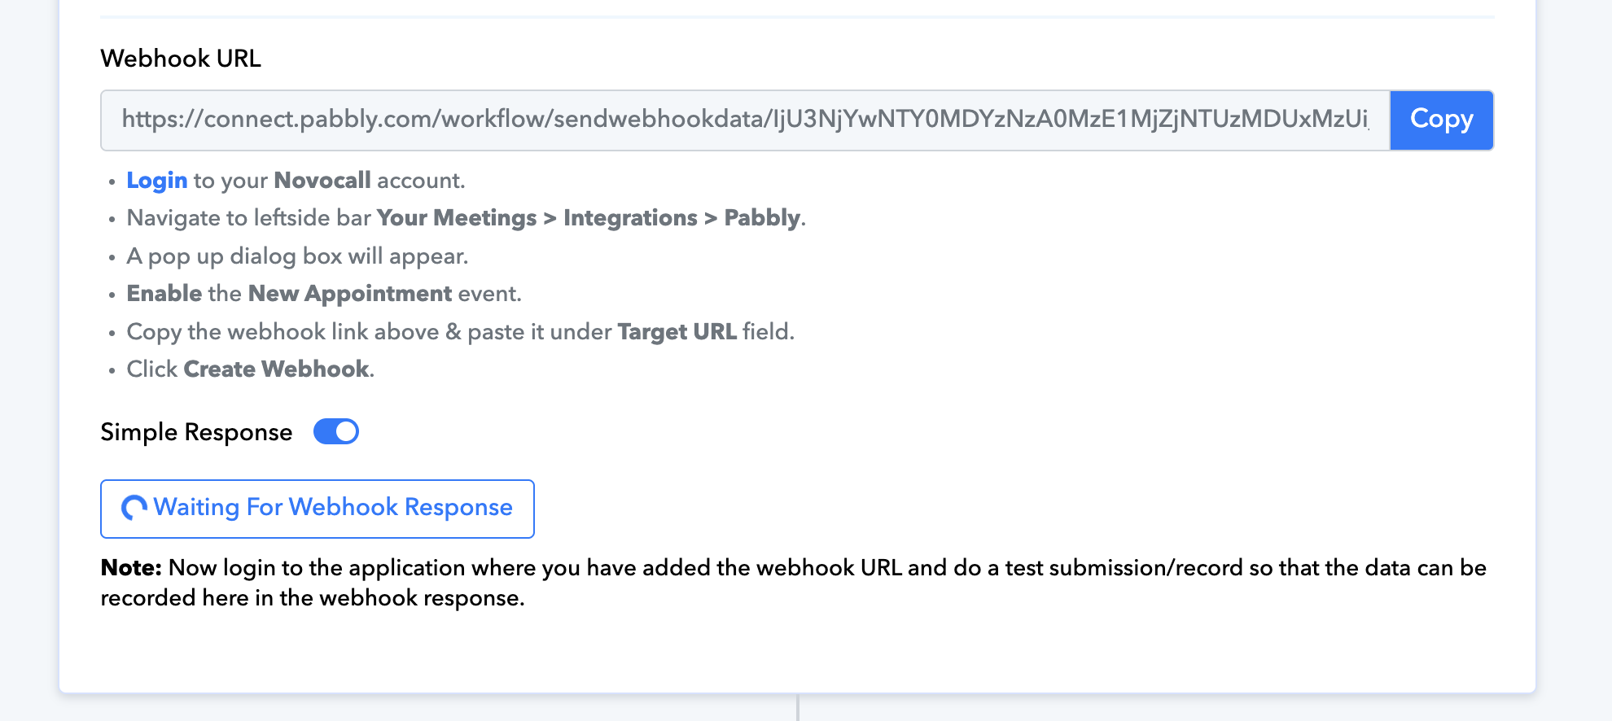Screen dimensions: 1612x721
Task: Click the Waiting For Webhook Response button
Action: [318, 509]
